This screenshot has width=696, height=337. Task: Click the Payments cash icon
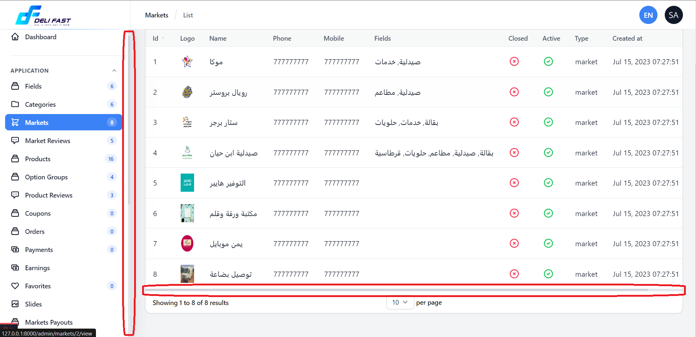[x=15, y=249]
